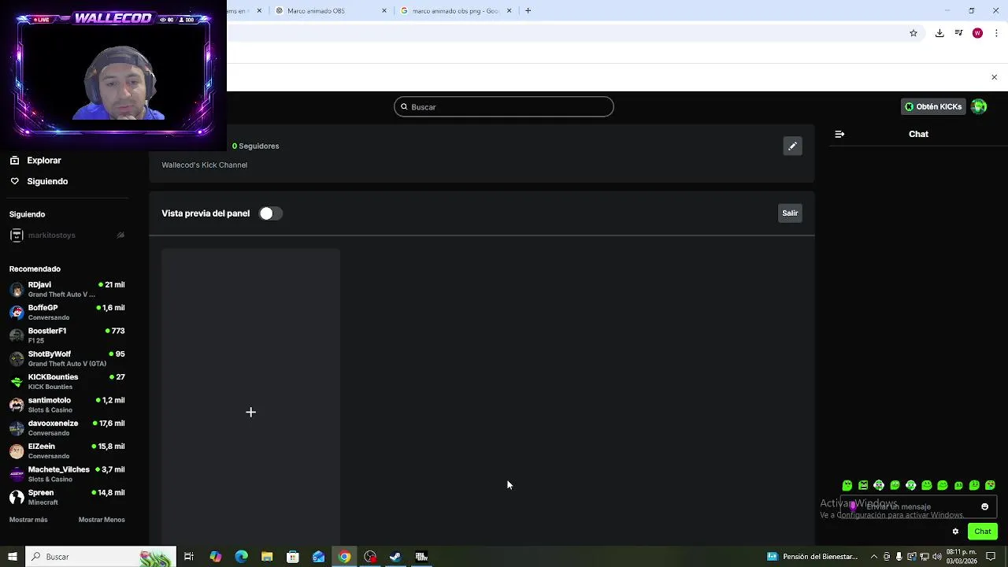Open File Explorer from the taskbar
This screenshot has height=567, width=1008.
coord(267,557)
